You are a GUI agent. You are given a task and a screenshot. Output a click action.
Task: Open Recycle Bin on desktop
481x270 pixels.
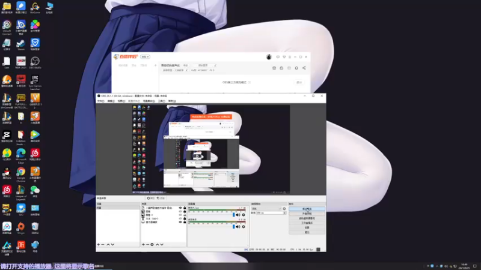pyautogui.click(x=35, y=228)
